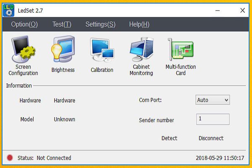This screenshot has width=252, height=168.
Task: Click the 'Not Connected' status text
Action: [54, 158]
